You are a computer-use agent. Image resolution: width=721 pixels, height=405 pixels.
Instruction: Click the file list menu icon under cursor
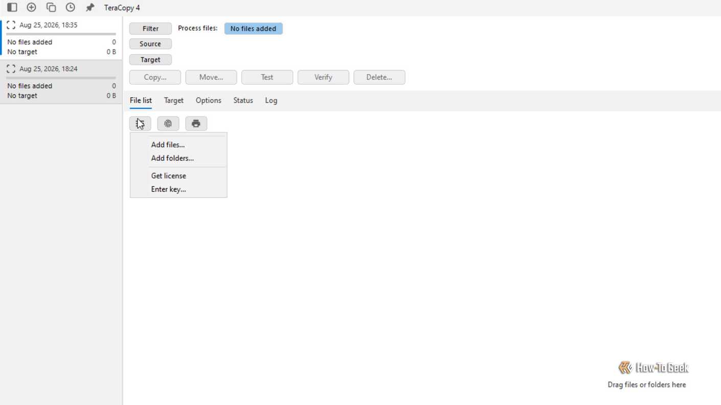point(140,124)
